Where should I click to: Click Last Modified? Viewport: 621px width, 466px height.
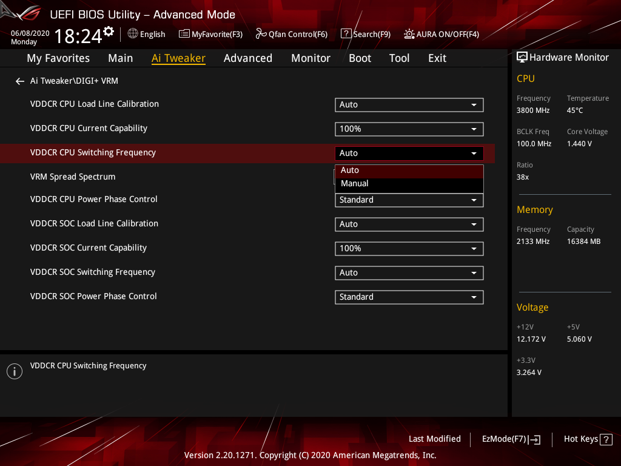pos(434,439)
